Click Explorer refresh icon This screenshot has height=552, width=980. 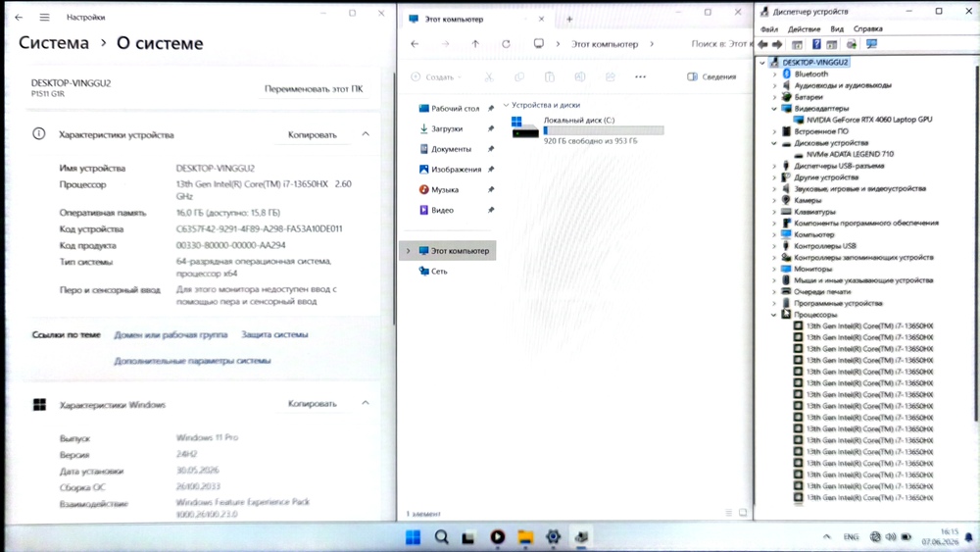tap(507, 44)
